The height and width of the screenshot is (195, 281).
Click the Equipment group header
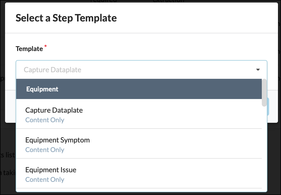[x=139, y=89]
